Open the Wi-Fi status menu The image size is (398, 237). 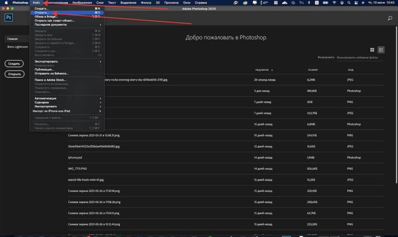(334, 3)
